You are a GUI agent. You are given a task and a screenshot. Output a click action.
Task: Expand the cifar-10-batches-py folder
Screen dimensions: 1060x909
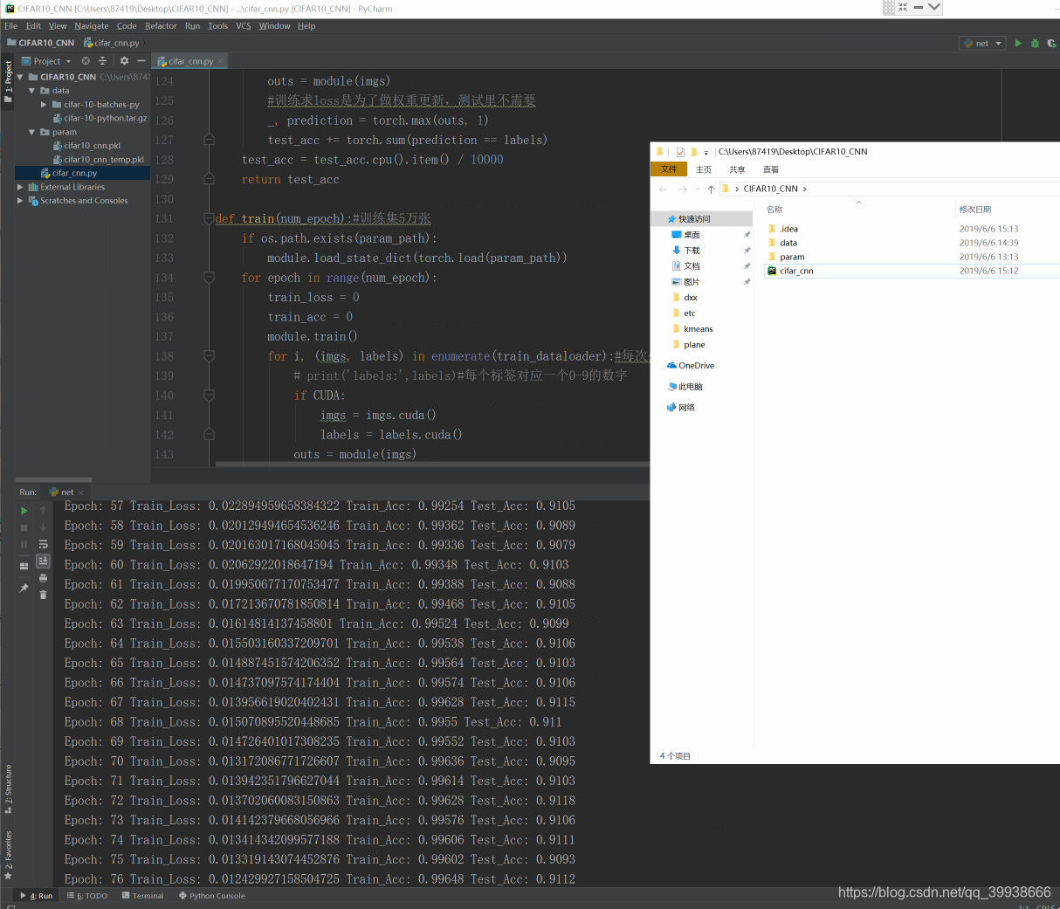tap(44, 104)
